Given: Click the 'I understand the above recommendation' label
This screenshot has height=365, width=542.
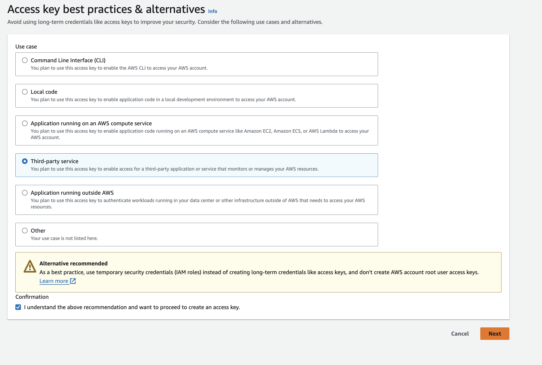Looking at the screenshot, I should tap(132, 307).
